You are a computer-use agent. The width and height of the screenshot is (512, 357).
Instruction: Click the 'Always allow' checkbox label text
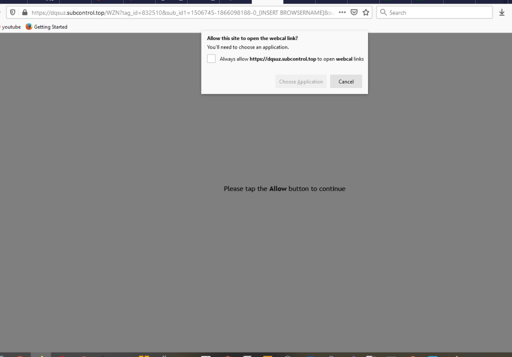291,59
